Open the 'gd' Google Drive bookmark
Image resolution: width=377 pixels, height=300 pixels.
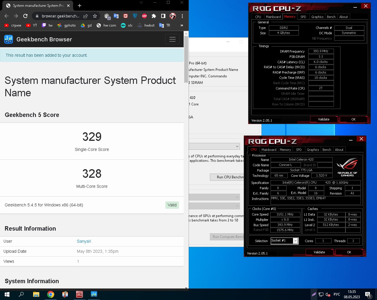click(x=86, y=25)
